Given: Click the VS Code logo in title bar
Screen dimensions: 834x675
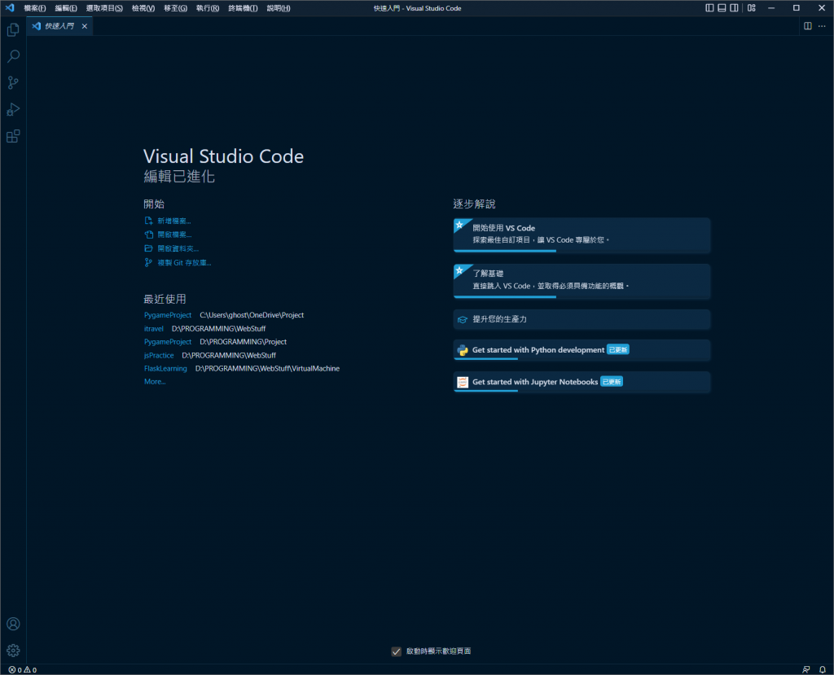Looking at the screenshot, I should coord(10,8).
